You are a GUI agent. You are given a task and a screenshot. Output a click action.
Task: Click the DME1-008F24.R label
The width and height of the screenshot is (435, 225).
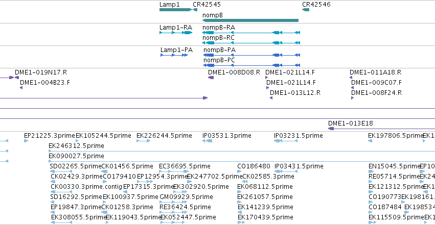coord(376,93)
